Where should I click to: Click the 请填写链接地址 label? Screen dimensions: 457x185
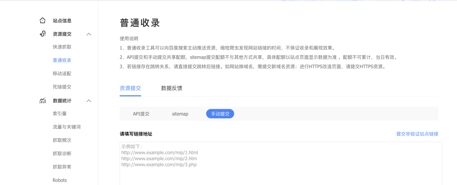click(136, 134)
